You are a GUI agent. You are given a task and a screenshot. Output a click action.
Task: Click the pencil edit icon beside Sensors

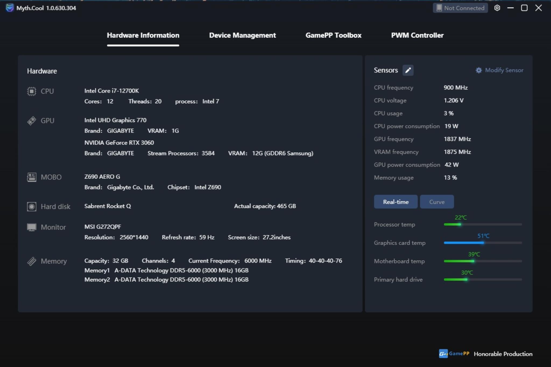tap(408, 70)
